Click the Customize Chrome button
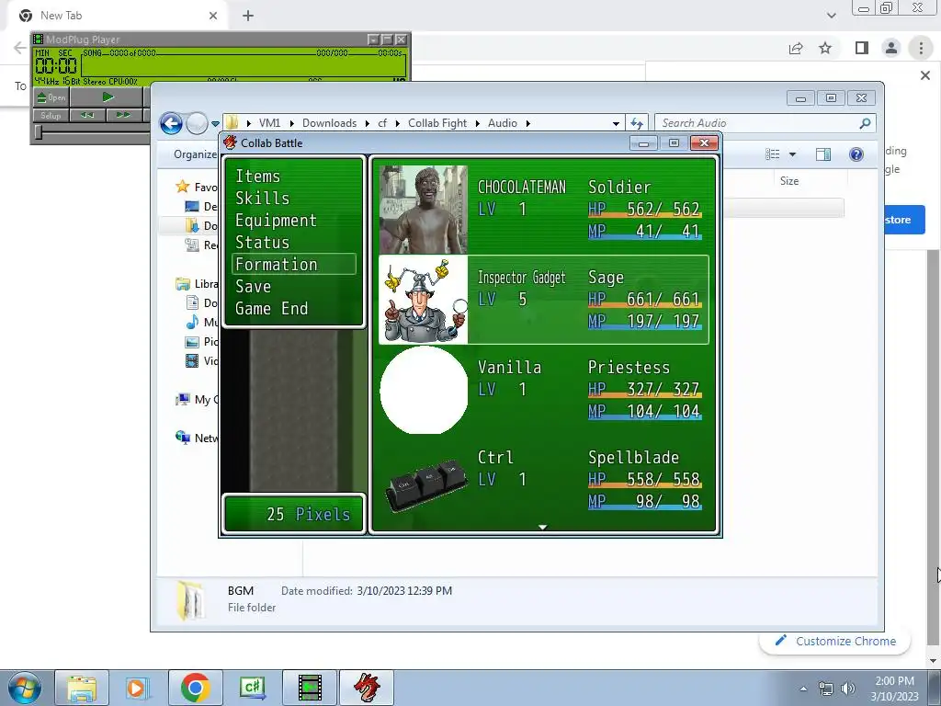Viewport: 941px width, 706px height. 834,641
